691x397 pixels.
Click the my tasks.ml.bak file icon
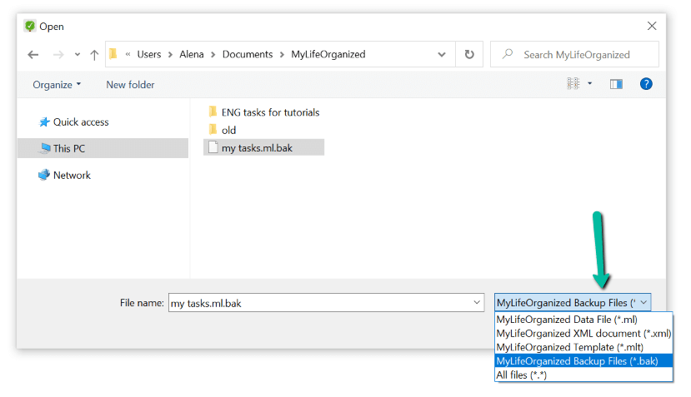click(x=213, y=147)
